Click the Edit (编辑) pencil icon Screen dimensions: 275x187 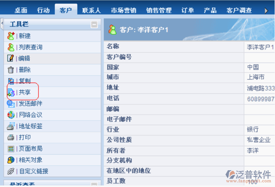[11, 58]
